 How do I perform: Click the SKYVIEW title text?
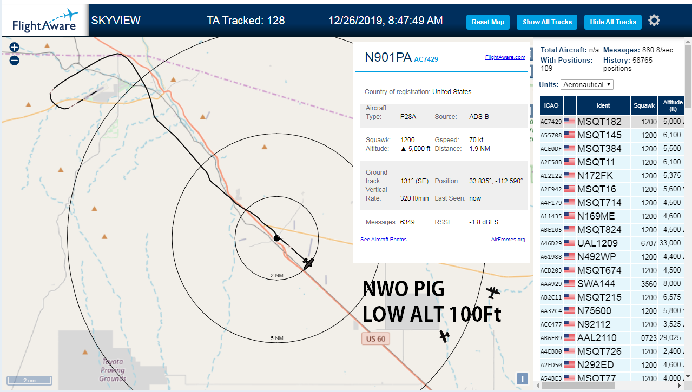tap(116, 21)
